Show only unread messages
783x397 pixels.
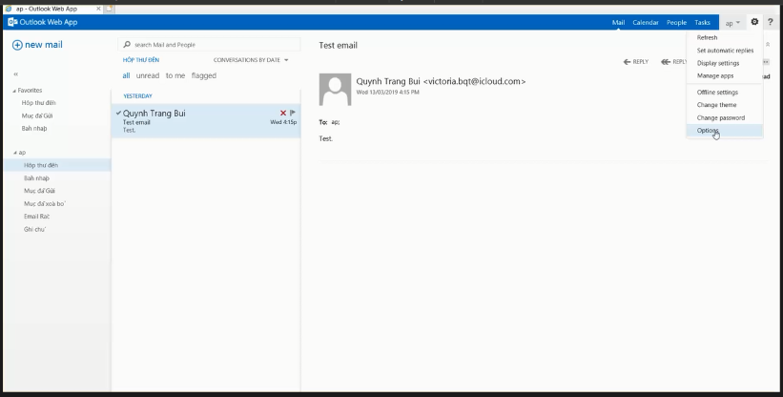pos(148,75)
